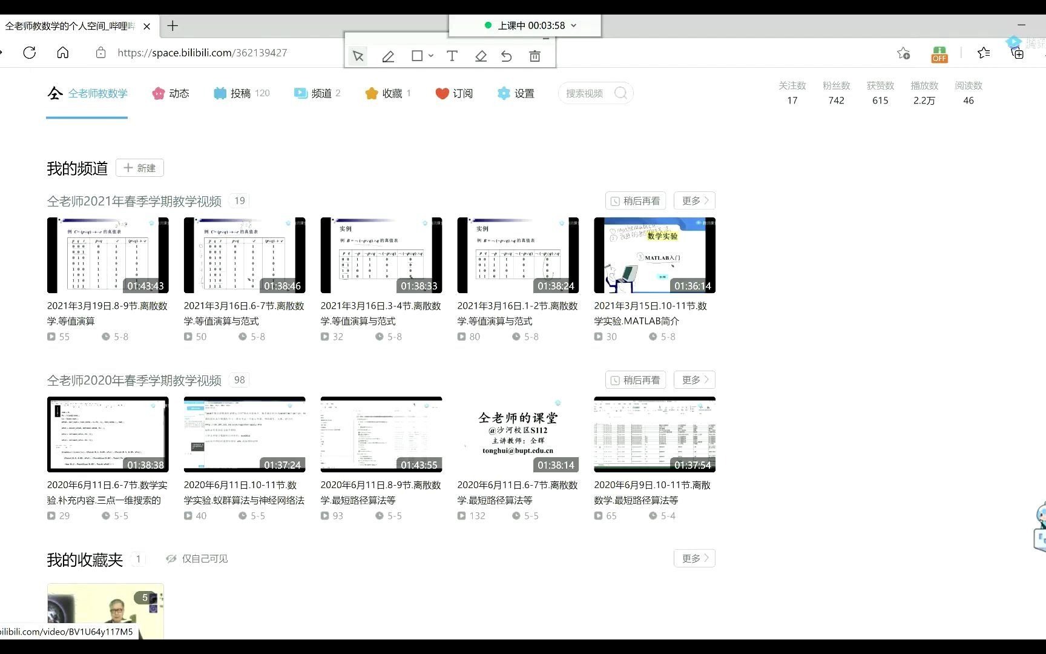Expand the class-in-session status dropdown
The width and height of the screenshot is (1046, 654).
[574, 25]
